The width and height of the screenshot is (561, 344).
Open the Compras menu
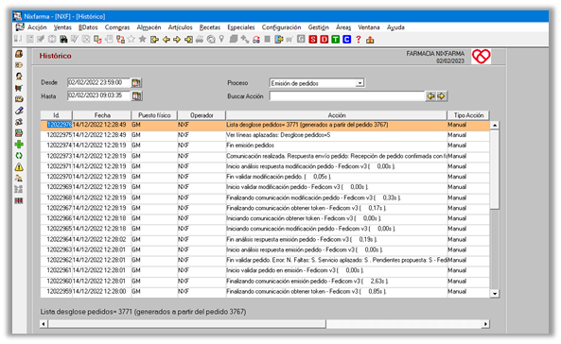click(x=117, y=27)
